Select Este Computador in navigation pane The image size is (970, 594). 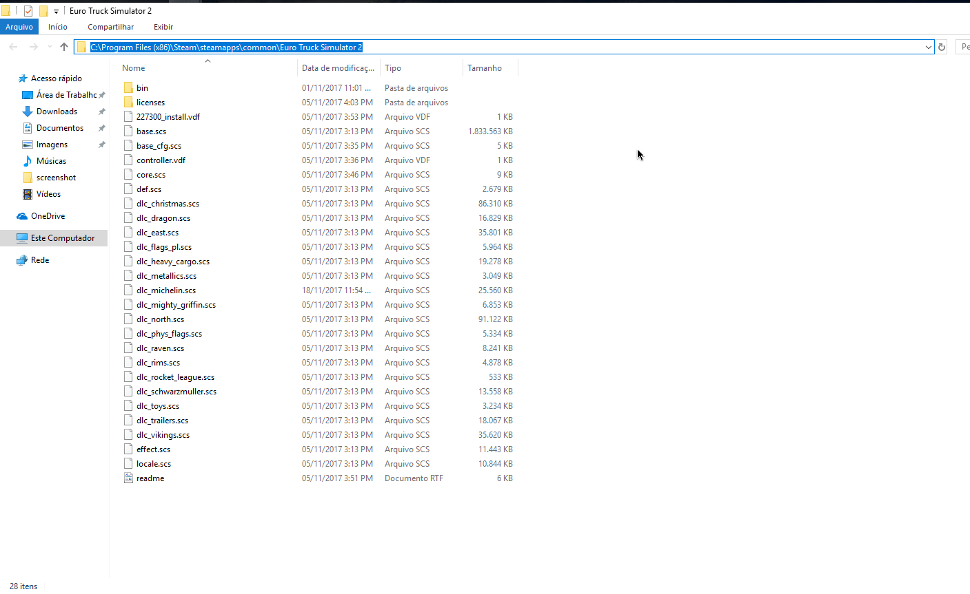pyautogui.click(x=62, y=238)
